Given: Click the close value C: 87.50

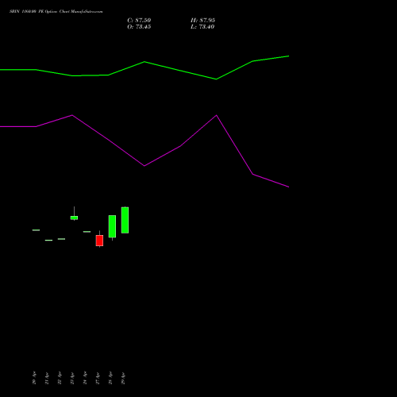Looking at the screenshot, I should 139,21.
